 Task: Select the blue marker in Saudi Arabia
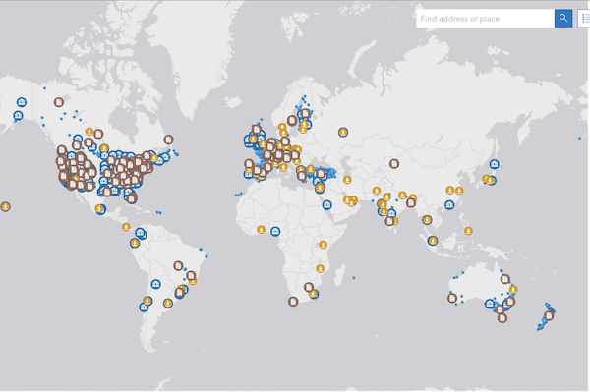pos(327,204)
